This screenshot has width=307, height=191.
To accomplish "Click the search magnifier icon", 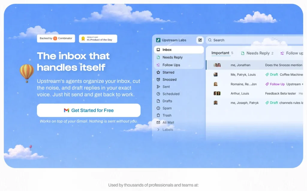I will point(210,40).
